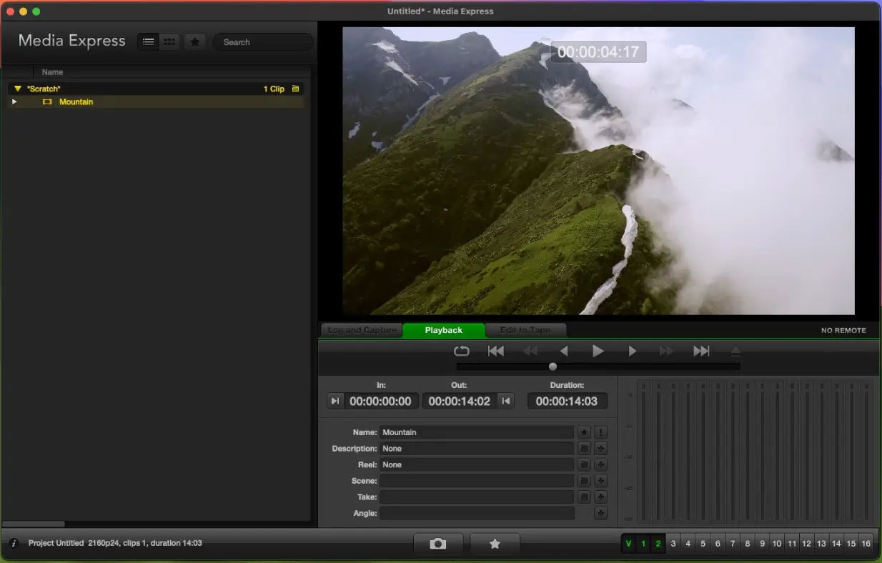Image resolution: width=882 pixels, height=563 pixels.
Task: Click the media list horizontal scrollbar
Action: 34,524
